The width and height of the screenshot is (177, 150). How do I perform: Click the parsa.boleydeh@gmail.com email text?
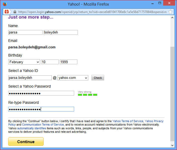tap(32, 47)
